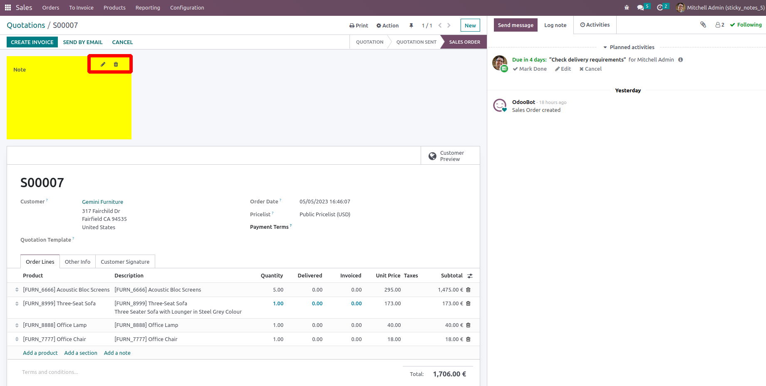Viewport: 766px width, 386px height.
Task: Open conversations chat icon in top bar
Action: pos(640,7)
